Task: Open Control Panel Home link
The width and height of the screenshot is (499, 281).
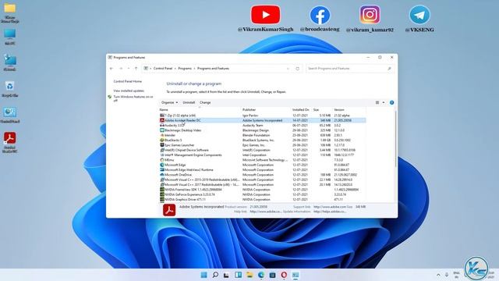Action: [x=128, y=81]
